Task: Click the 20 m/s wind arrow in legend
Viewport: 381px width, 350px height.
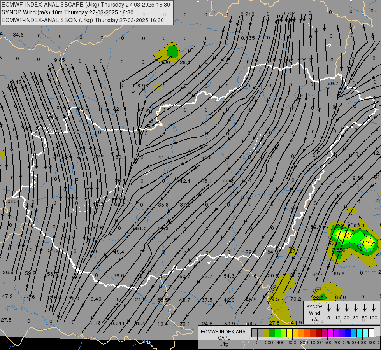Action: point(347,308)
